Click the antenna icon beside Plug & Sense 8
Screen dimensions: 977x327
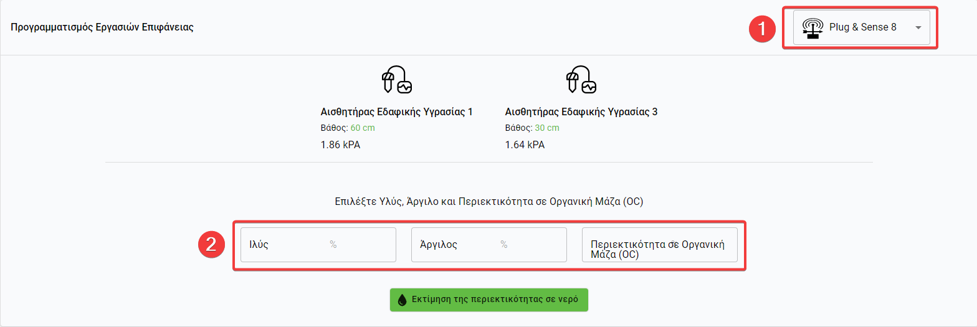[812, 27]
